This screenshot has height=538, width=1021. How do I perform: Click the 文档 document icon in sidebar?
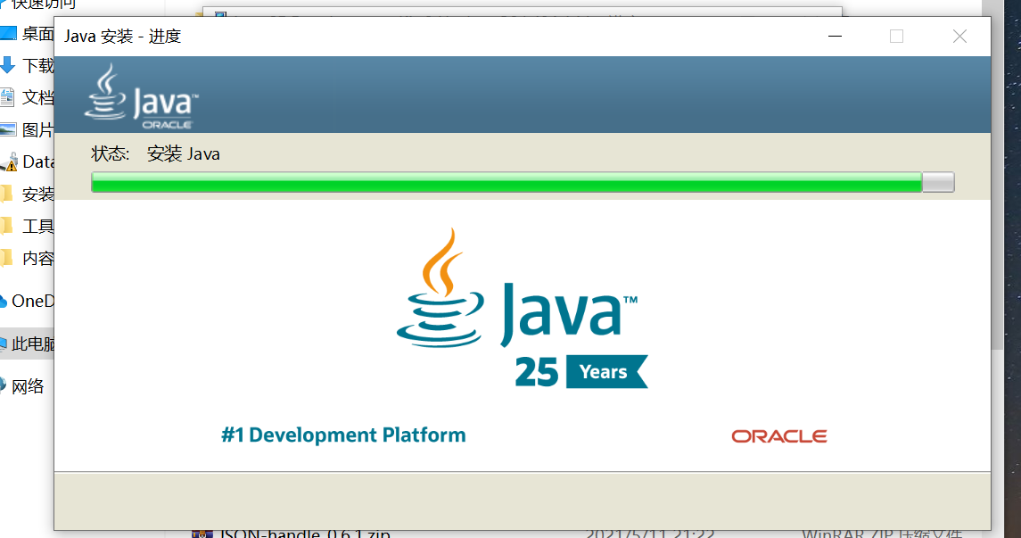(x=7, y=98)
